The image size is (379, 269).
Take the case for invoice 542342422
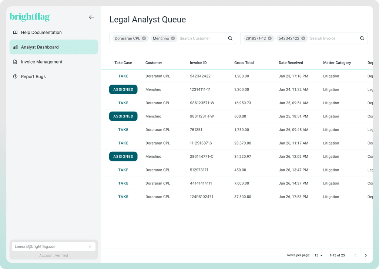click(x=123, y=76)
